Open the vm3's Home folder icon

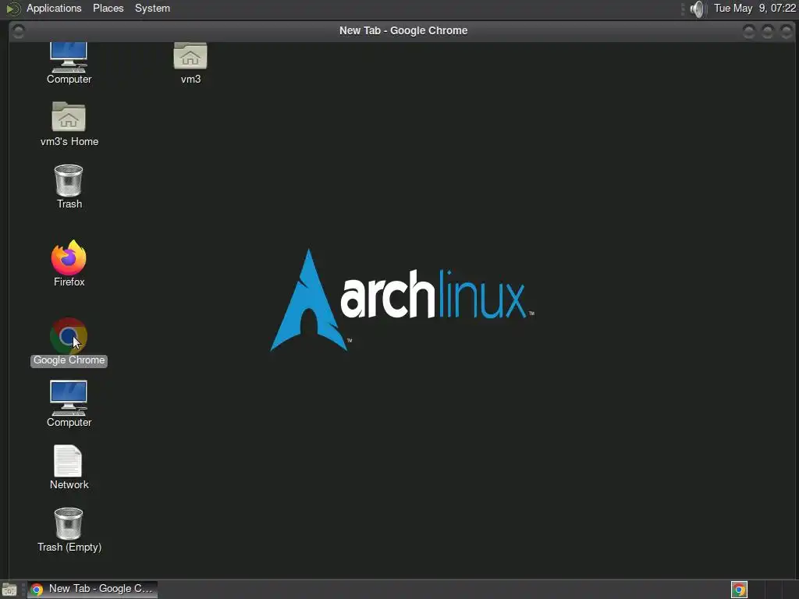[x=69, y=117]
